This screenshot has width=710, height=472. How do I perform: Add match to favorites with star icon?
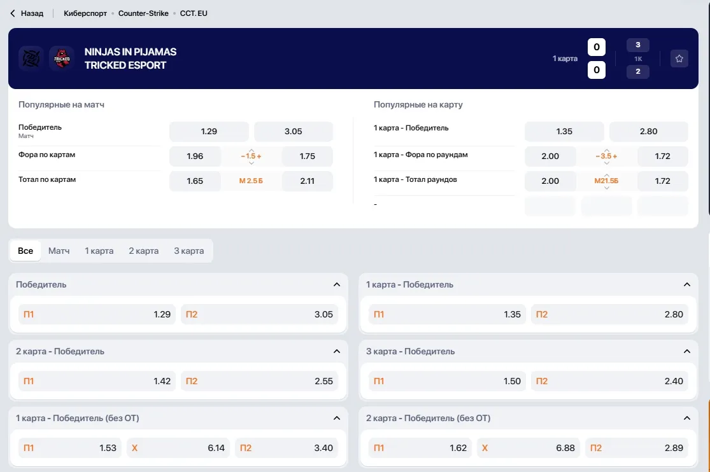pos(679,59)
